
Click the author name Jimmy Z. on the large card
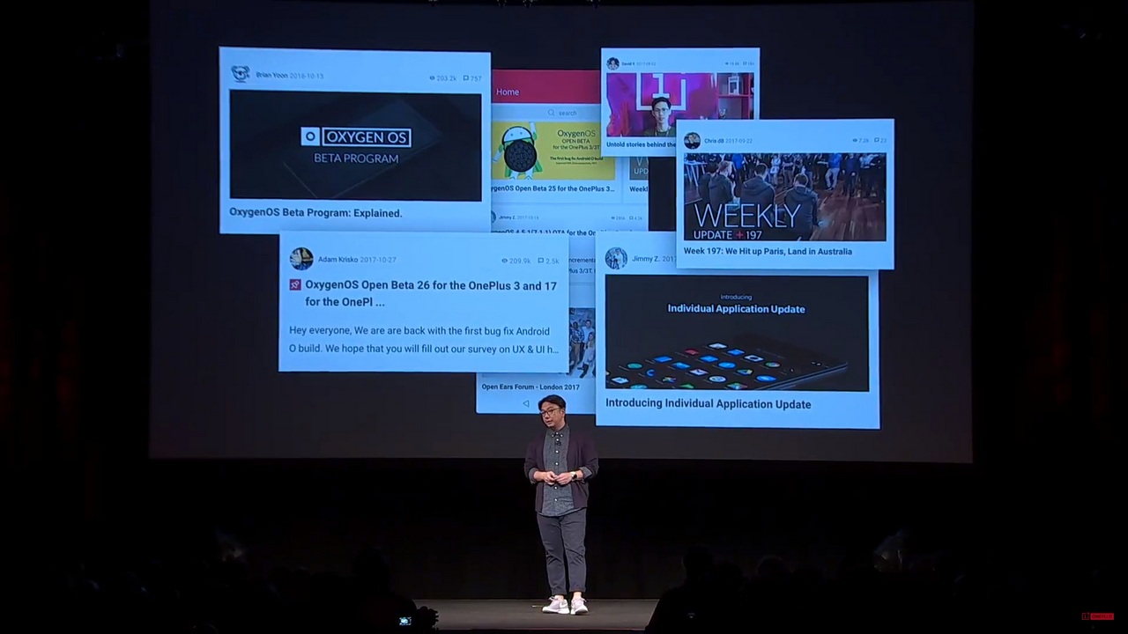pyautogui.click(x=645, y=259)
